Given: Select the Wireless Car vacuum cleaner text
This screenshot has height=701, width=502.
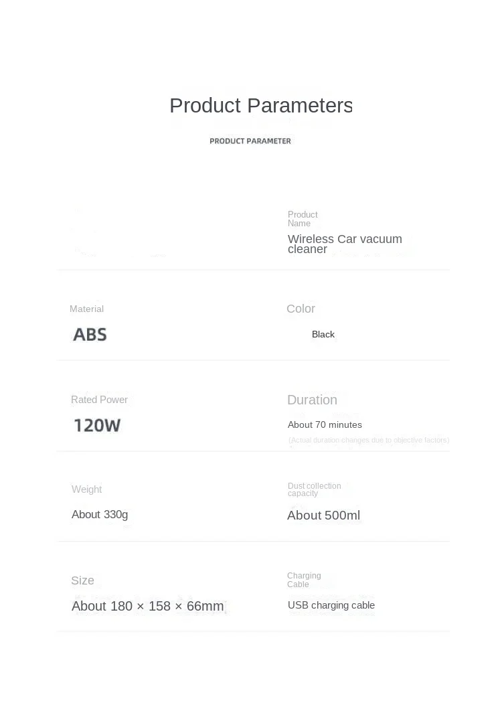Looking at the screenshot, I should pyautogui.click(x=344, y=244).
